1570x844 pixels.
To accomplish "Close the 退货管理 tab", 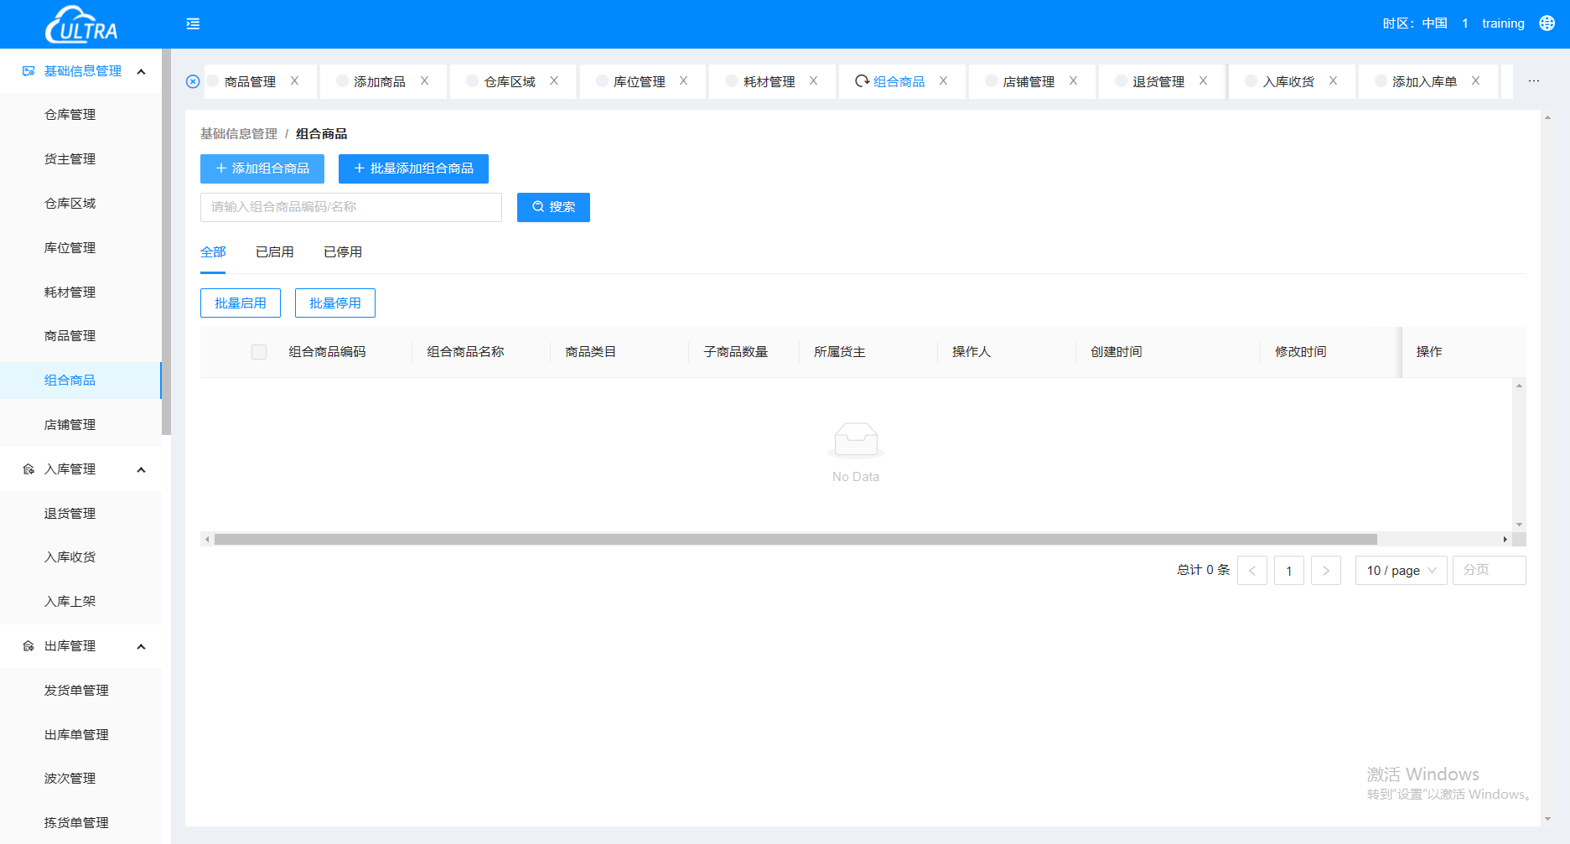I will (x=1203, y=81).
